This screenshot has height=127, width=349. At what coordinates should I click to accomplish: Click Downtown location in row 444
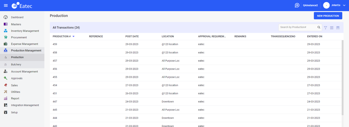[x=168, y=118]
